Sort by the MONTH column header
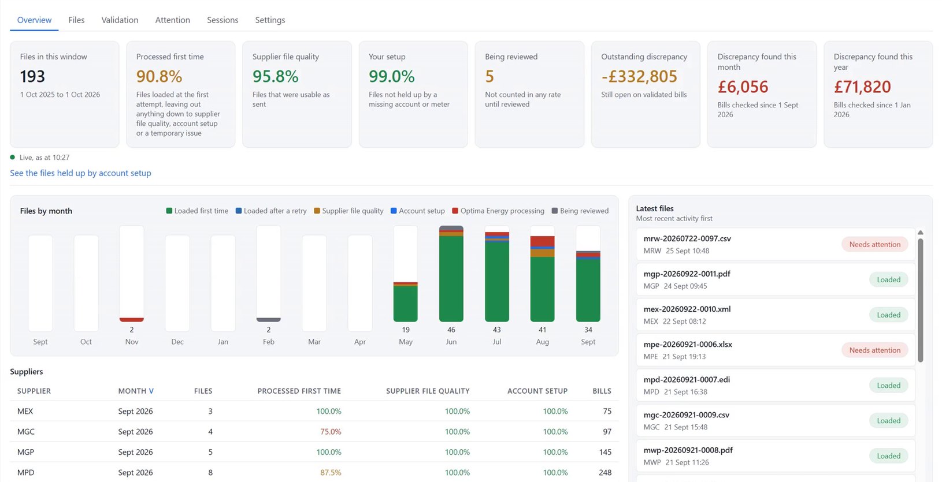Image resolution: width=942 pixels, height=482 pixels. point(136,391)
